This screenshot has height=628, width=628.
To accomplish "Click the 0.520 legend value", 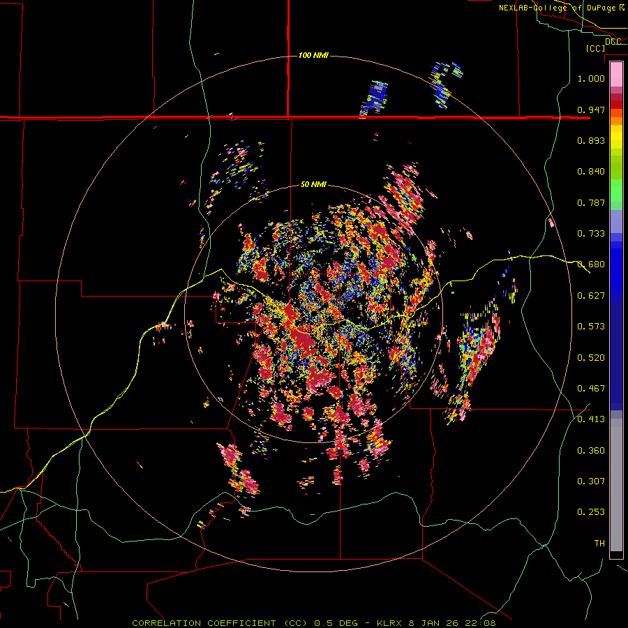I will (x=591, y=358).
